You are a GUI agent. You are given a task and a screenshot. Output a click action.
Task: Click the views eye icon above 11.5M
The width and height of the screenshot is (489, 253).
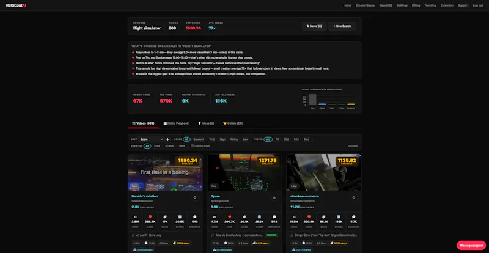294,217
